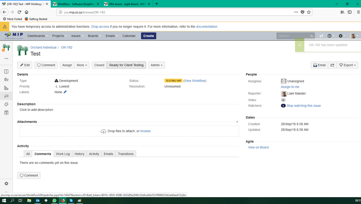Click Assign button
Image resolution: width=361 pixels, height=204 pixels.
pos(67,65)
